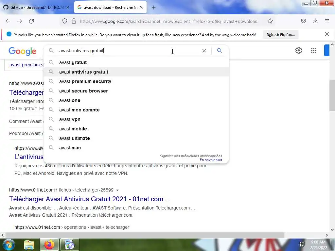Click the 01net operations avast telecharger URL
Screen dimensions: 335x251
tap(72, 227)
